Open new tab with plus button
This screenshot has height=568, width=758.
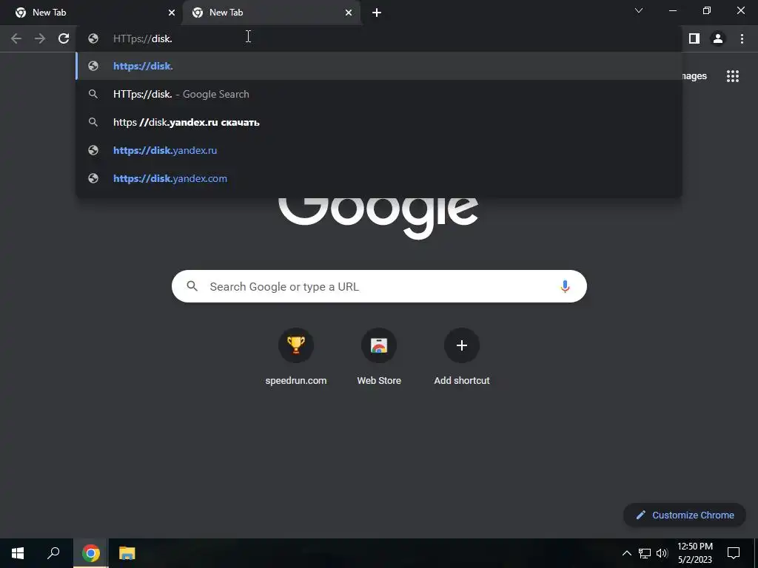point(377,13)
